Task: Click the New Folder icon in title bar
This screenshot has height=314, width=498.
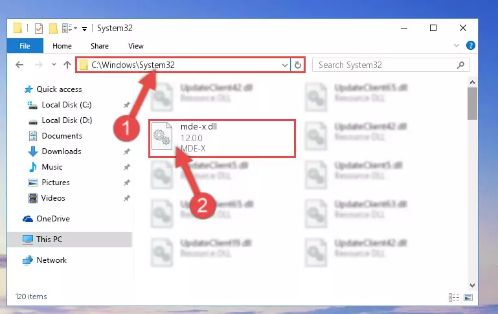Action: 53,28
